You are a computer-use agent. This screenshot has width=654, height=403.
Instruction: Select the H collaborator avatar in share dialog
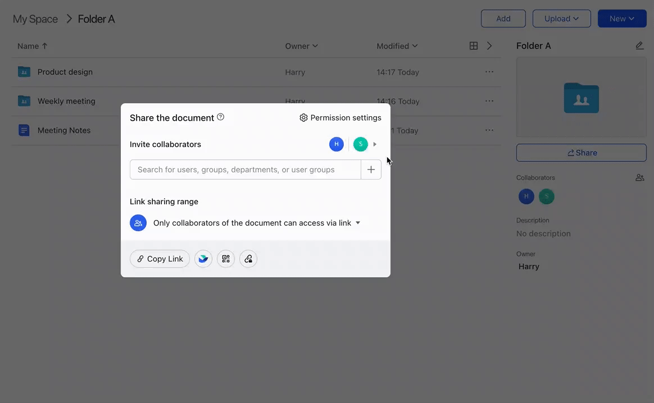pyautogui.click(x=337, y=144)
